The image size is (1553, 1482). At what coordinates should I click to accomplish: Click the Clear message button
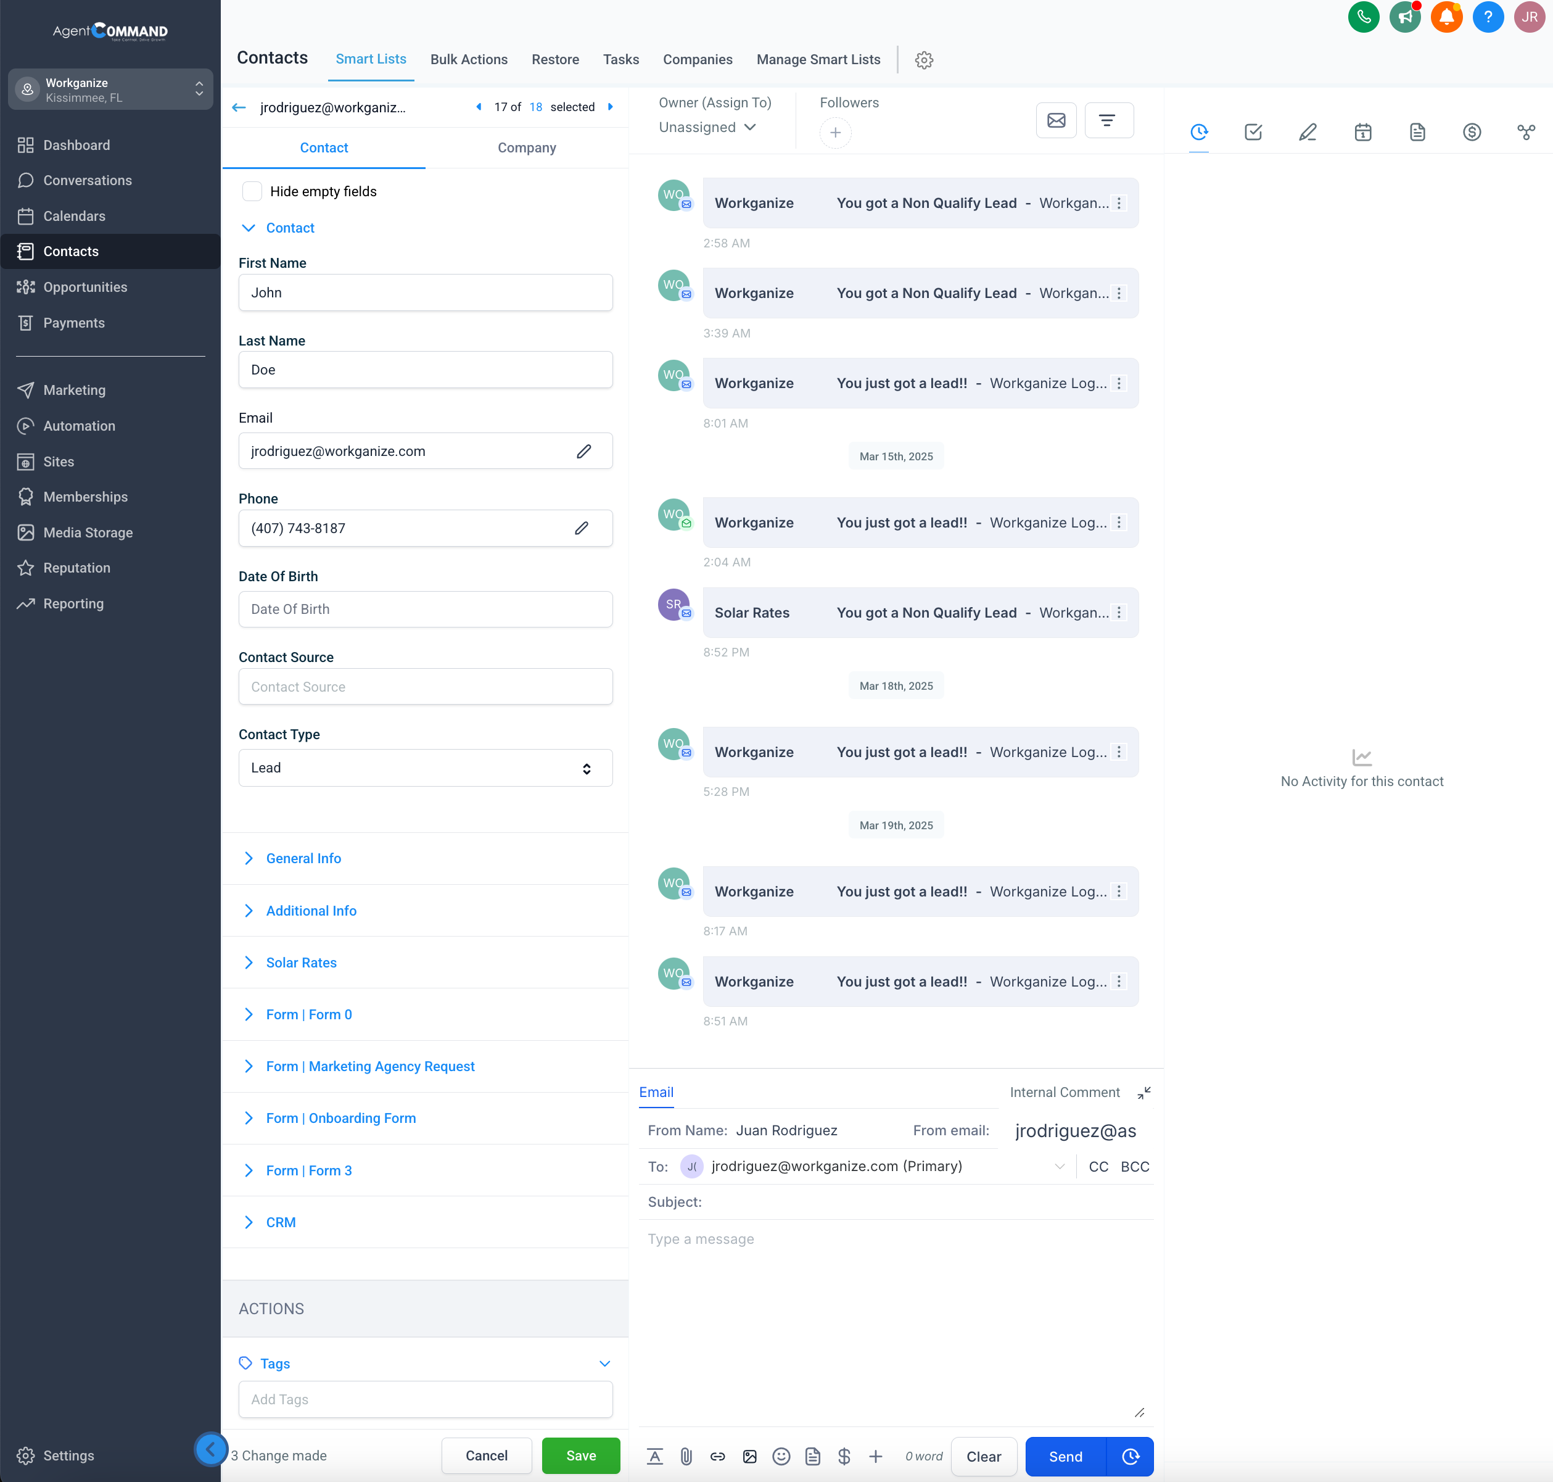(984, 1456)
